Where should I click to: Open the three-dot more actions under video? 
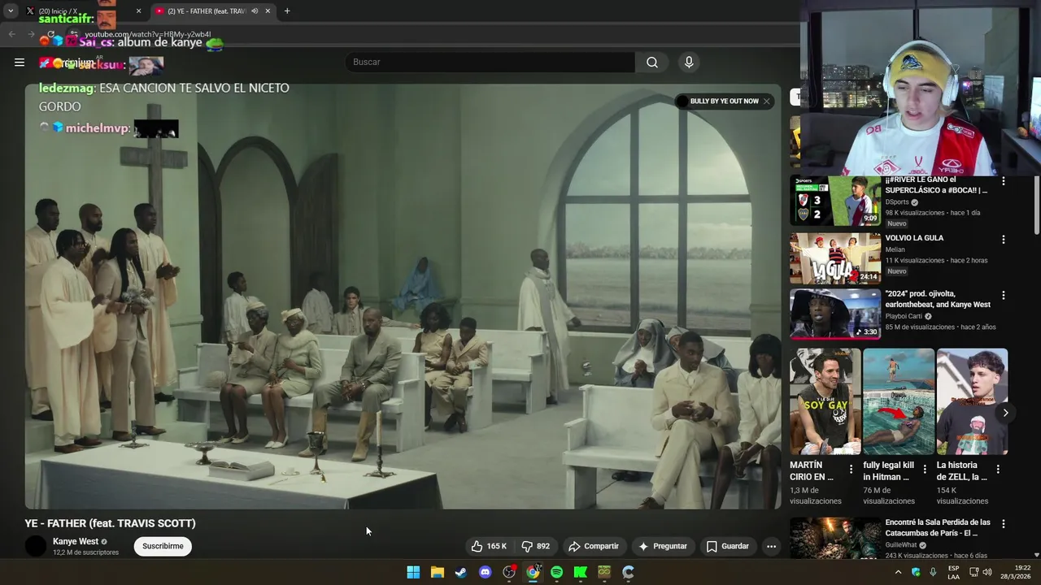tap(771, 546)
